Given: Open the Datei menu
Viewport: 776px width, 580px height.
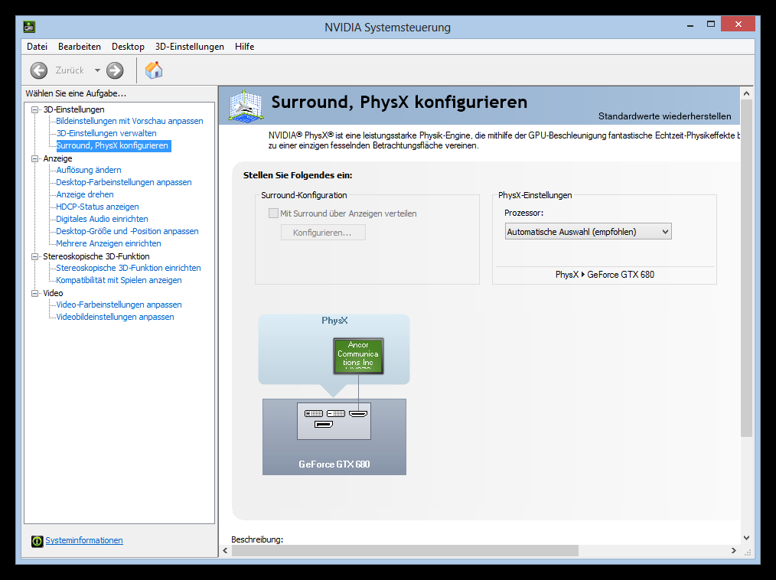Looking at the screenshot, I should 37,47.
